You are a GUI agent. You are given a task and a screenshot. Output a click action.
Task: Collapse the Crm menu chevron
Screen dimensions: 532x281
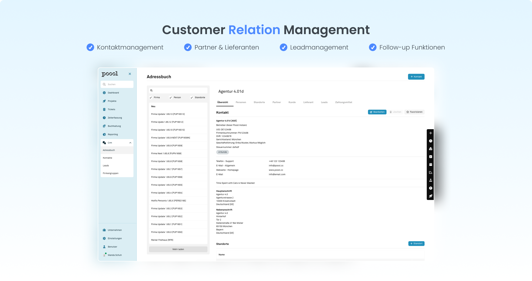pos(130,143)
